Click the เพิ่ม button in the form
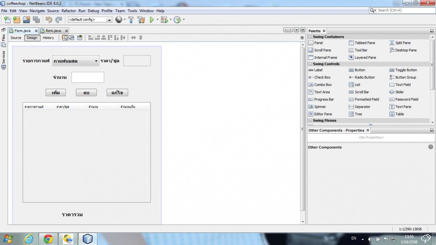The width and height of the screenshot is (436, 245). (56, 93)
